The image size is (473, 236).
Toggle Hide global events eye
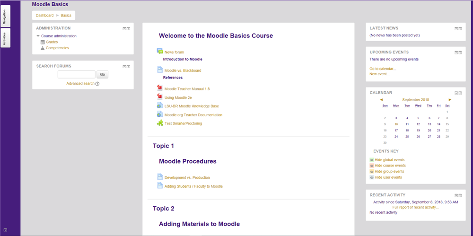[x=372, y=160]
